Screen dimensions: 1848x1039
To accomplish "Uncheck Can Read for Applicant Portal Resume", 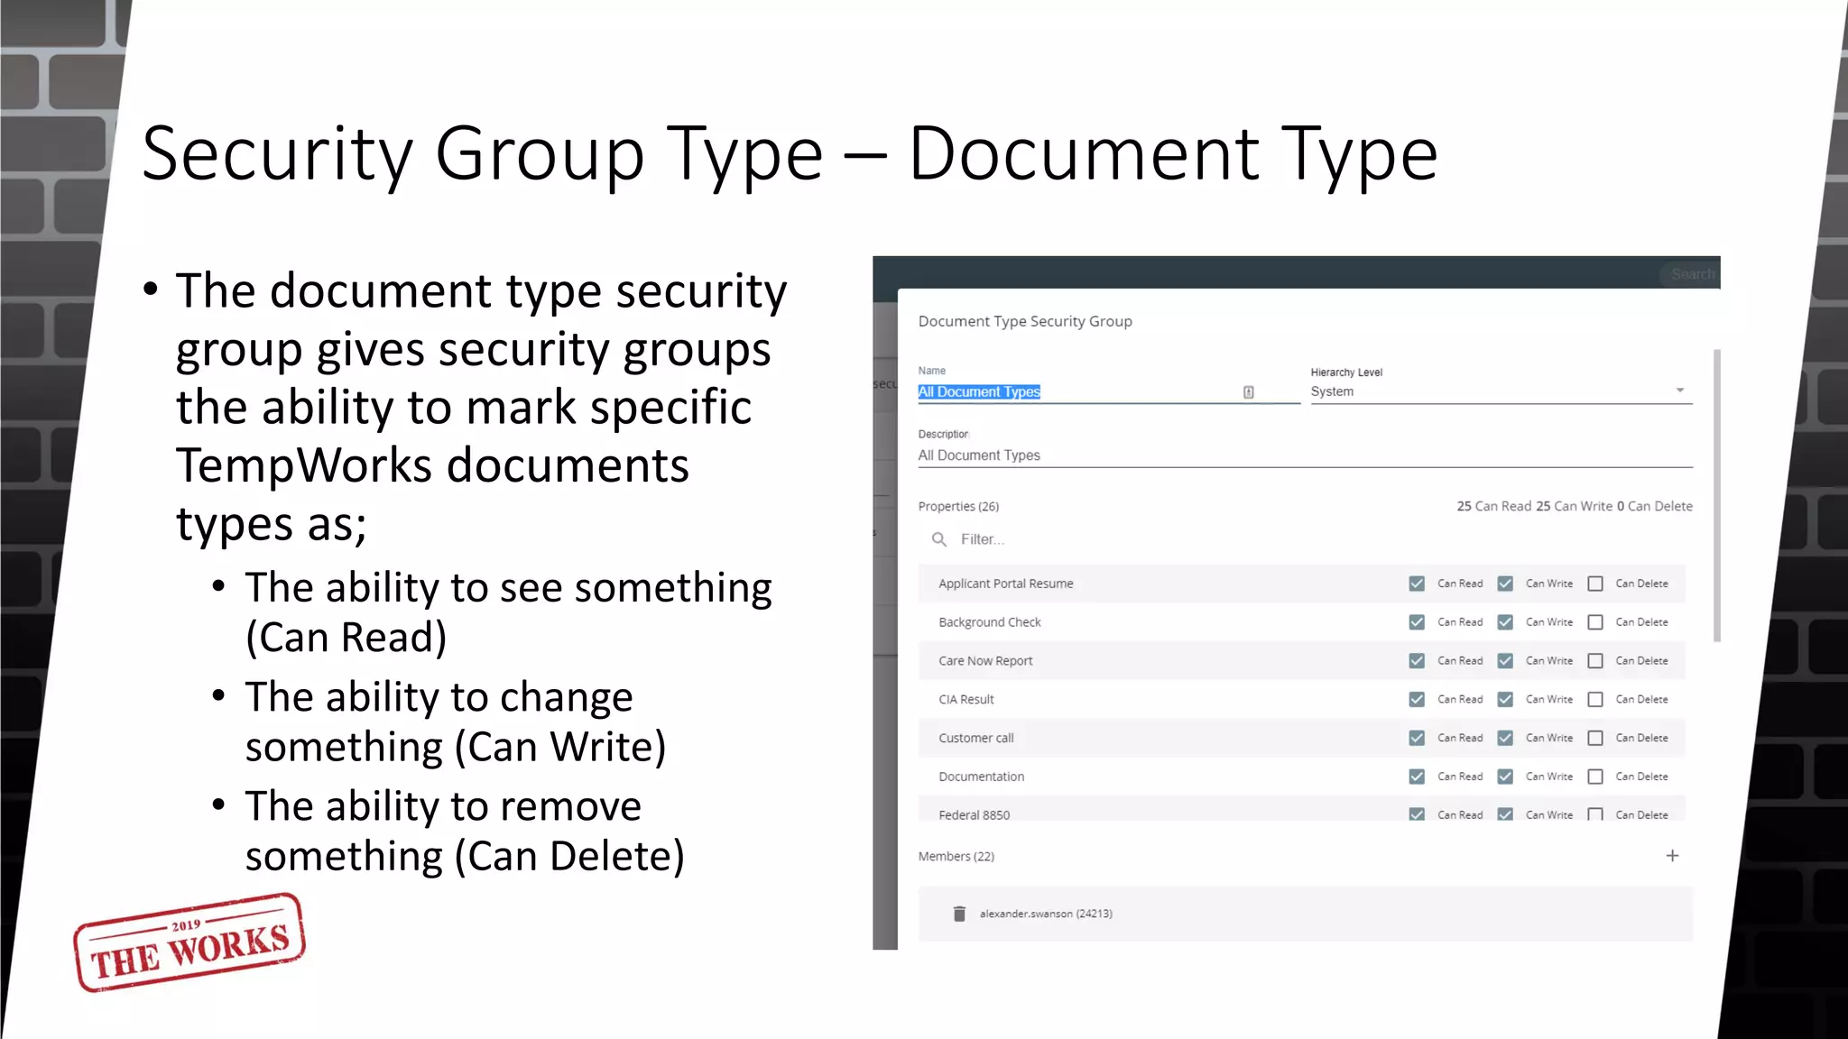I will pyautogui.click(x=1417, y=584).
